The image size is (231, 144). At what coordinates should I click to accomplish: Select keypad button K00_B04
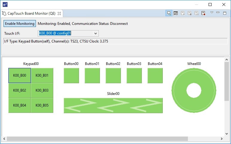click(19, 105)
